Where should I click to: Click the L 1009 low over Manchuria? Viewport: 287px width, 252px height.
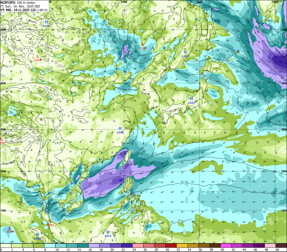pos(143,46)
